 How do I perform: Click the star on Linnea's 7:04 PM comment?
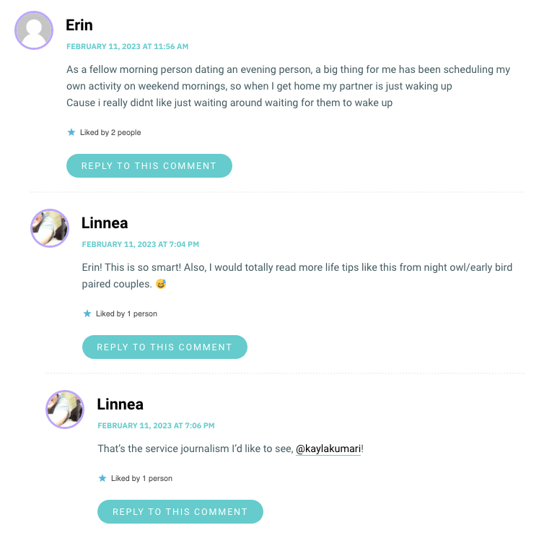pos(87,313)
